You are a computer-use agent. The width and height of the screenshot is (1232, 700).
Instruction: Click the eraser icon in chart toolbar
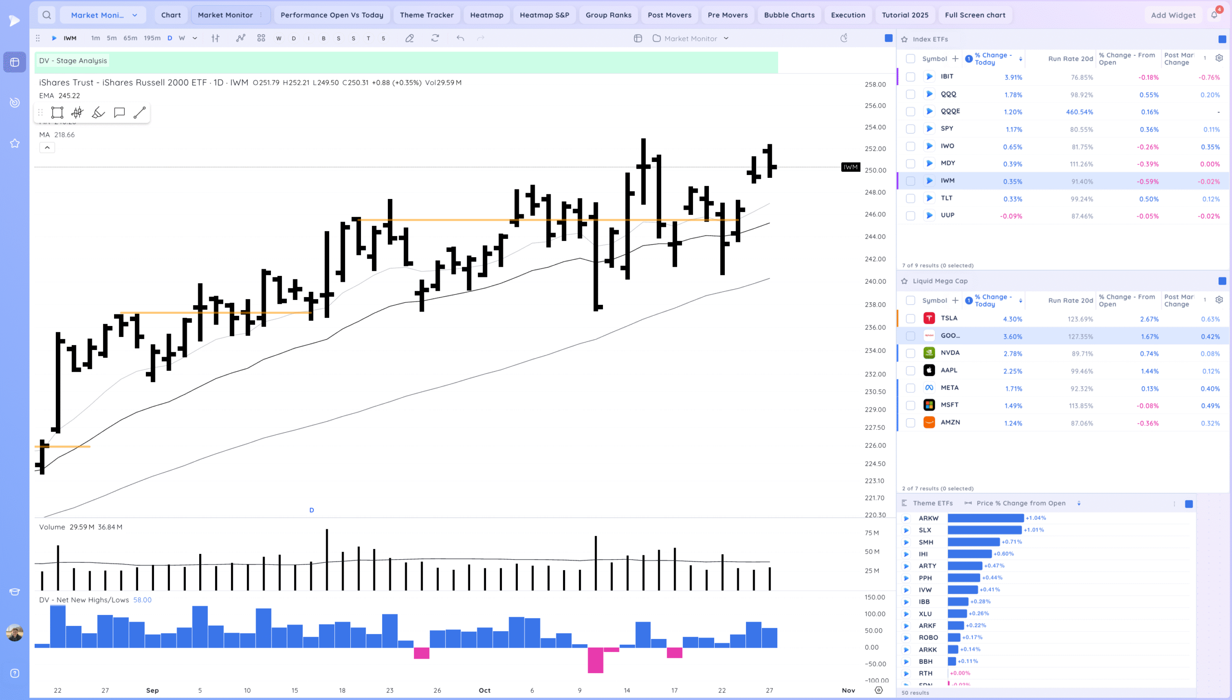tap(410, 38)
